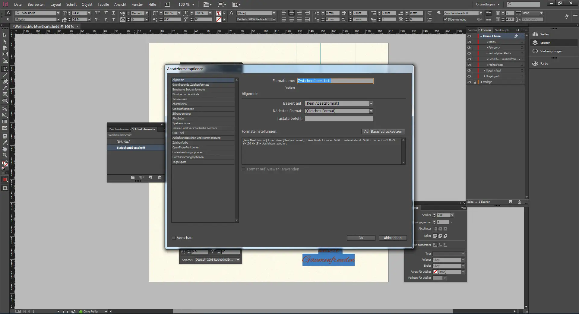Toggle the Silbentrennung checkbox in the control bar
Viewport: 579px width, 314px height.
(445, 19)
